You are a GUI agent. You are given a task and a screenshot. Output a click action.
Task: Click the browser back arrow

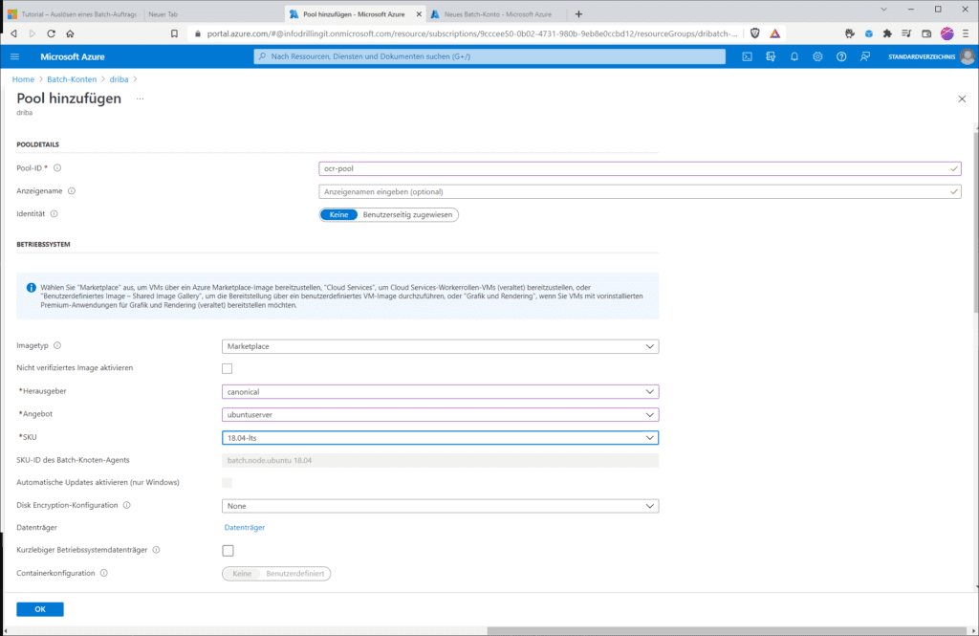tap(13, 33)
